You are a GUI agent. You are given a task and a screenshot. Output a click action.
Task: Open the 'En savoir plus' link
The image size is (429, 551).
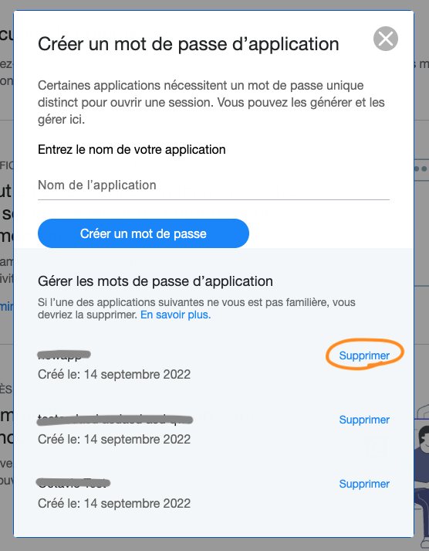tap(175, 315)
